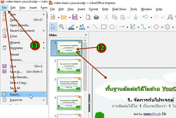Click the Save As disk icon in the File menu

[5, 72]
